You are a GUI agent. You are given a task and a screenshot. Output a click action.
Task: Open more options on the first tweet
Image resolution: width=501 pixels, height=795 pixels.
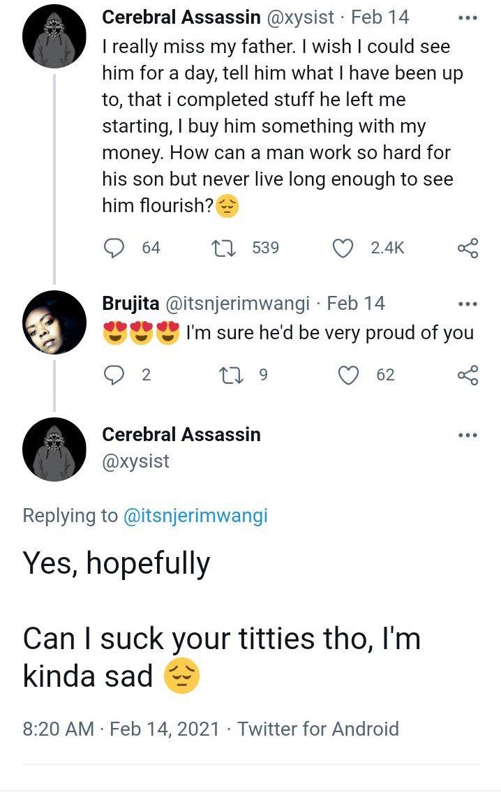[x=468, y=18]
